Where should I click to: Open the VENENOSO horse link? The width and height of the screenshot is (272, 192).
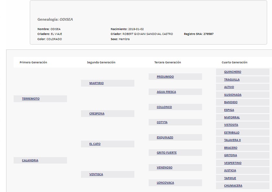(164, 167)
